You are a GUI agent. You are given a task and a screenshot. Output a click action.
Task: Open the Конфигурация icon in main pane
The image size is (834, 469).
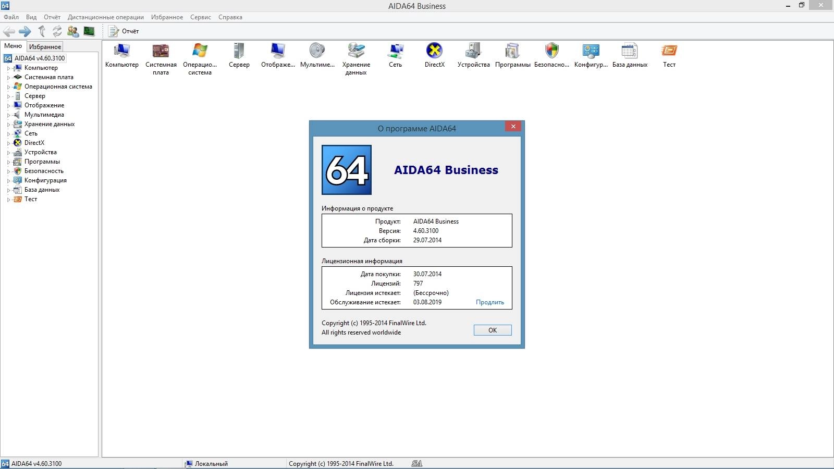(x=591, y=51)
